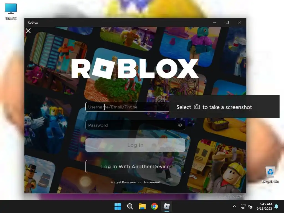Select This PC desktop icon

point(11,11)
